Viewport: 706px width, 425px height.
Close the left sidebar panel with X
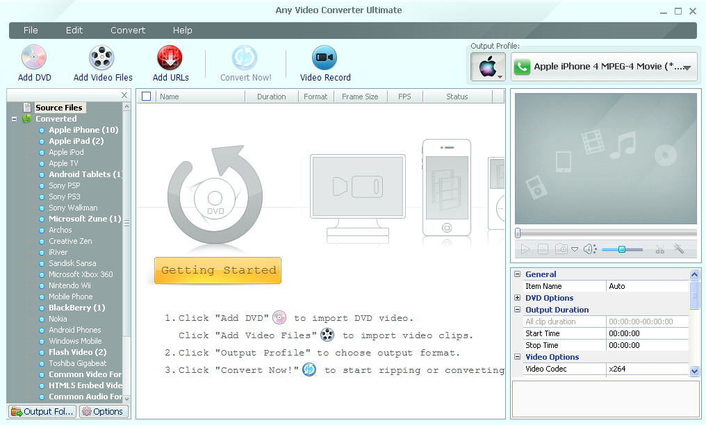coord(124,96)
